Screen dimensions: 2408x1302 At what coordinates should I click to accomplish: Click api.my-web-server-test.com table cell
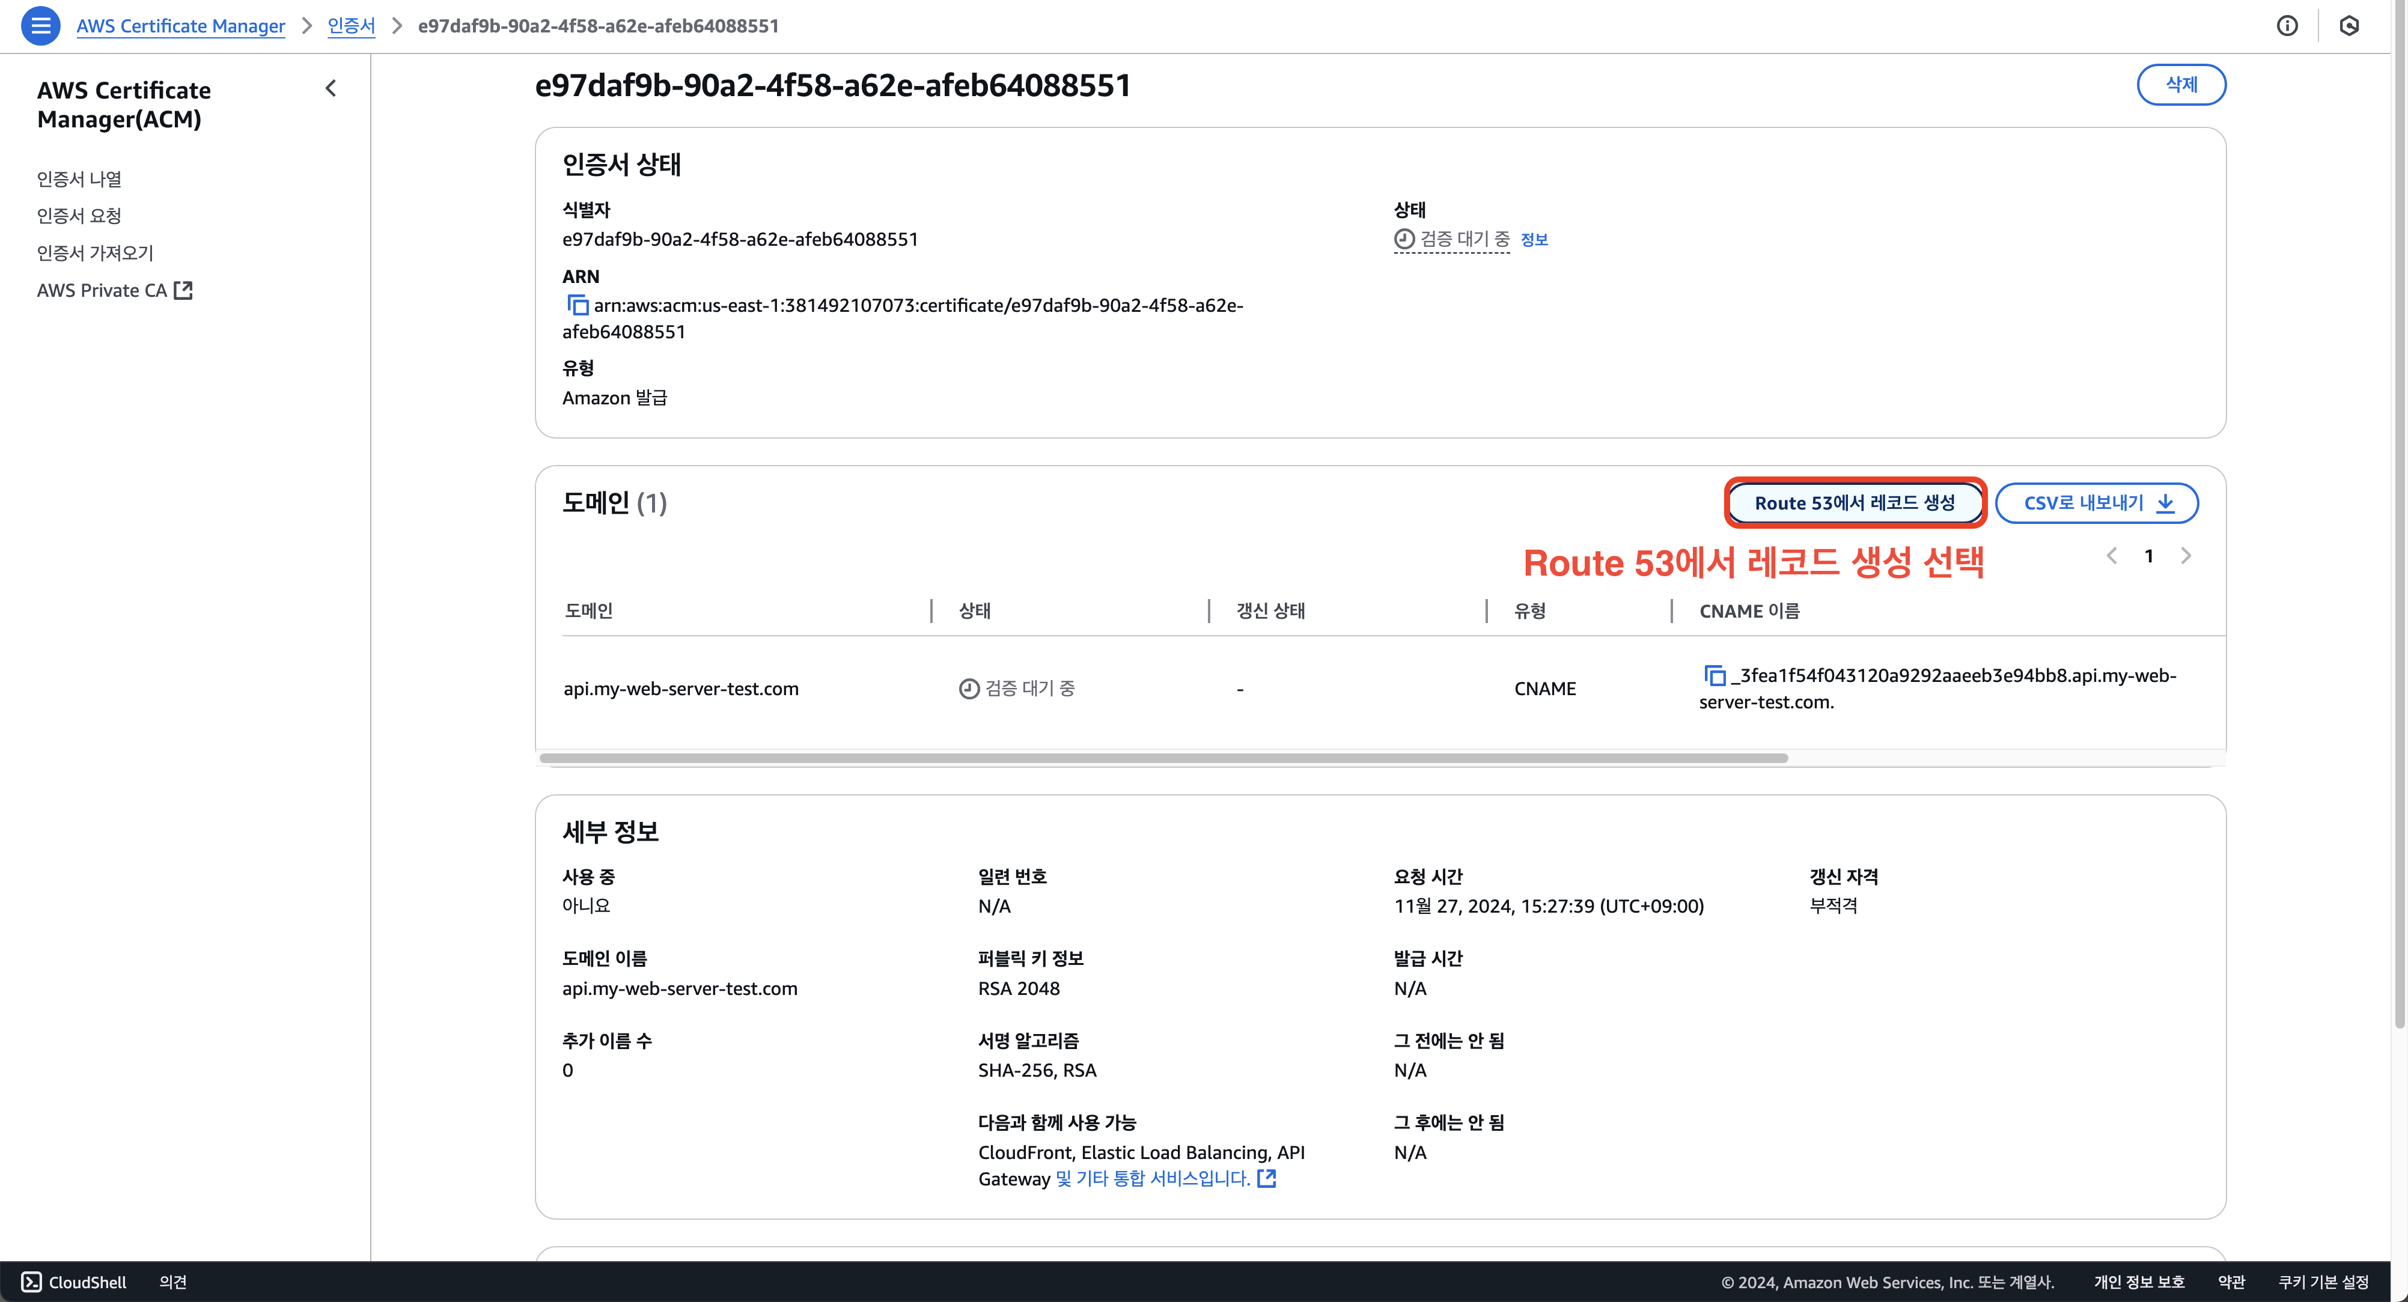(x=680, y=689)
